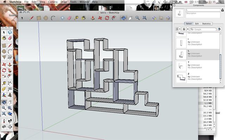Choose the Protractor tool in floating palette

coord(4,89)
